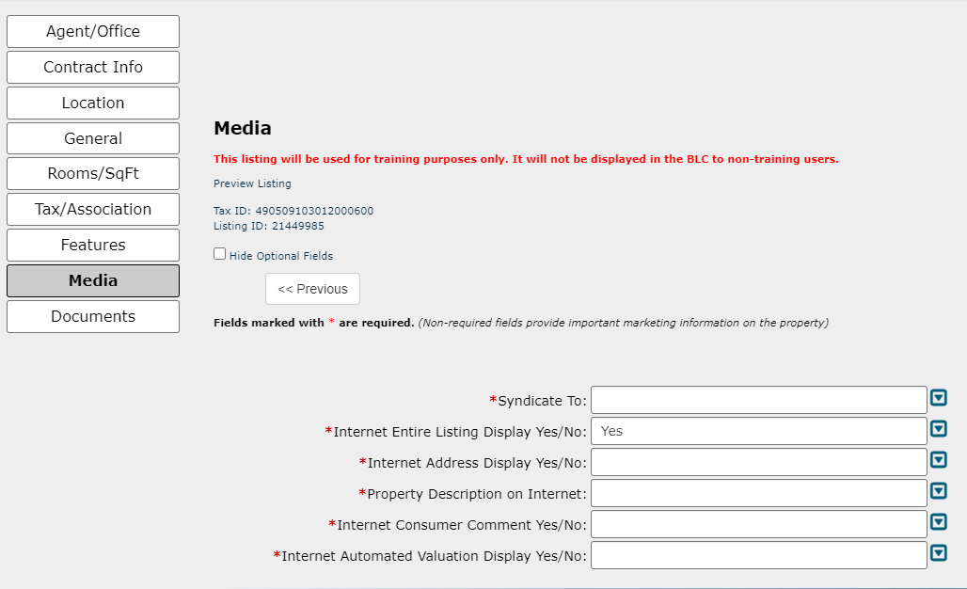Open the Tax/Association section

pyautogui.click(x=93, y=209)
